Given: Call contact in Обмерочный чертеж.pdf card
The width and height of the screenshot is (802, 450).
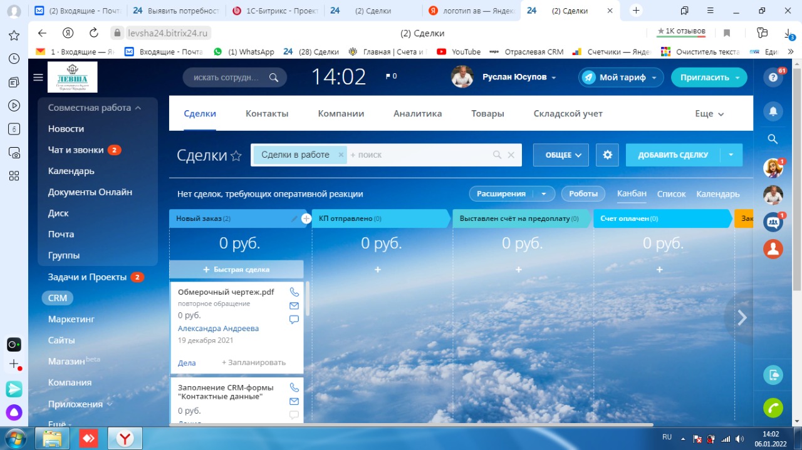Looking at the screenshot, I should point(294,292).
